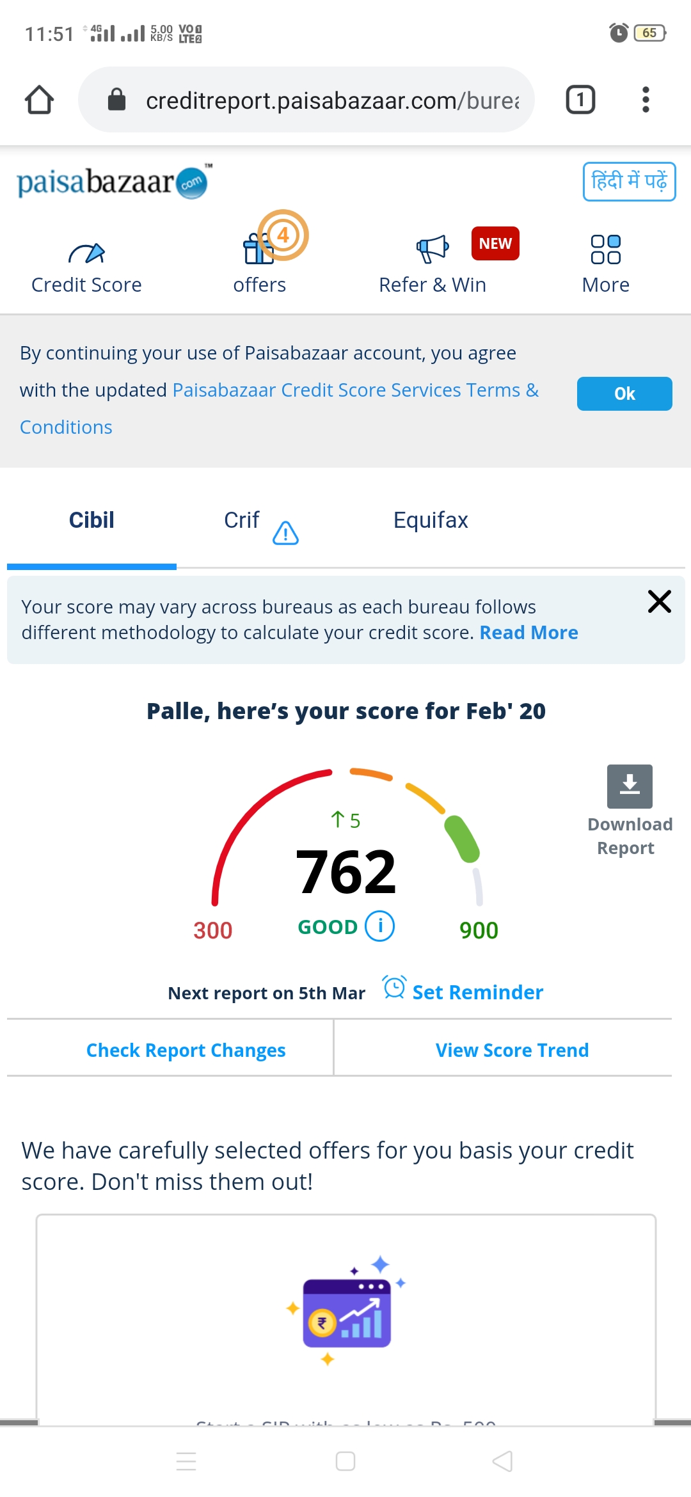Click Ok to accept updated terms
This screenshot has height=1497, width=691.
click(x=624, y=393)
